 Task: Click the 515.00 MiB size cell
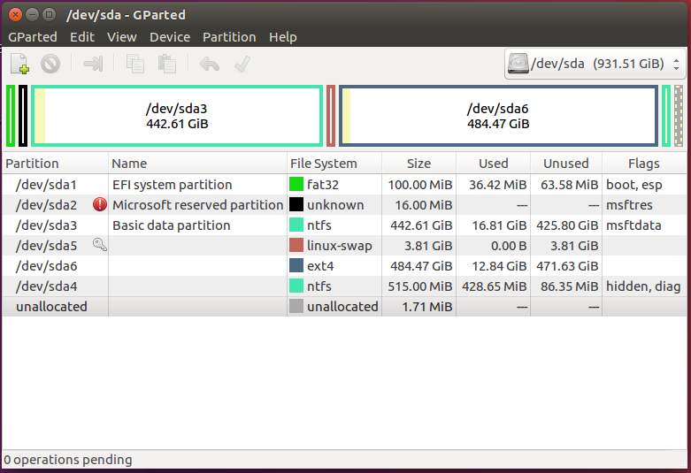point(420,286)
